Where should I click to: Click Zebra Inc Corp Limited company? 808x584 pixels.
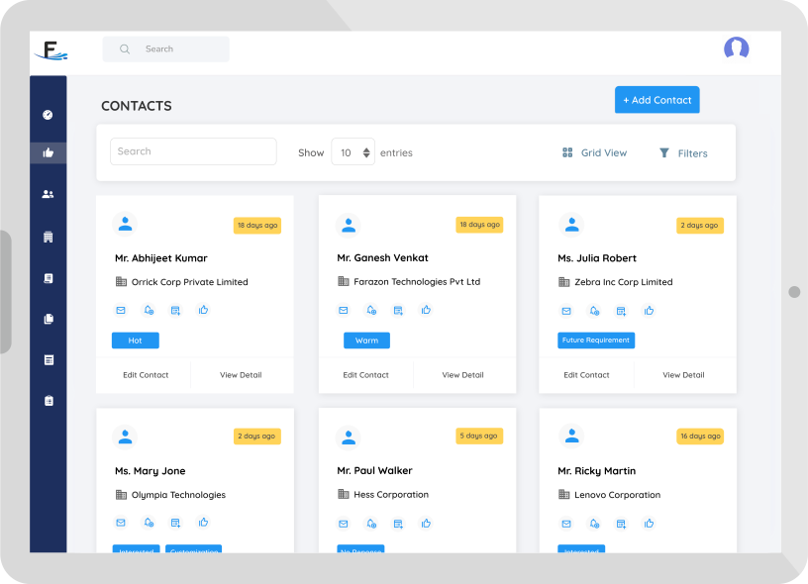click(624, 282)
